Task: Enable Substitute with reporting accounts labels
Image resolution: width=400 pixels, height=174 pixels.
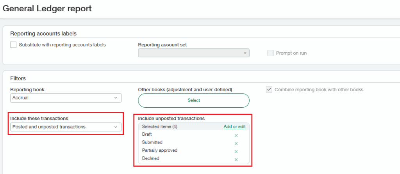Action: point(14,45)
